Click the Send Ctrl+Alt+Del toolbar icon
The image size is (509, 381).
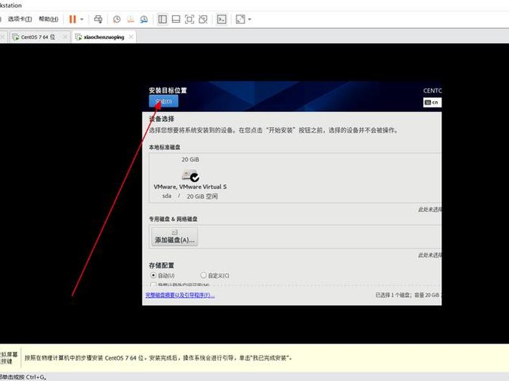[98, 20]
